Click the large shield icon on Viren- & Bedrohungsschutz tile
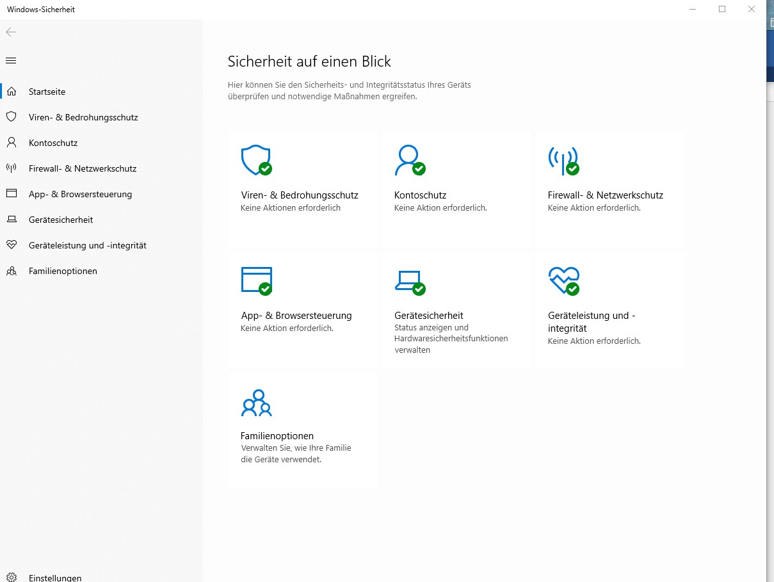The height and width of the screenshot is (582, 774). (x=256, y=160)
